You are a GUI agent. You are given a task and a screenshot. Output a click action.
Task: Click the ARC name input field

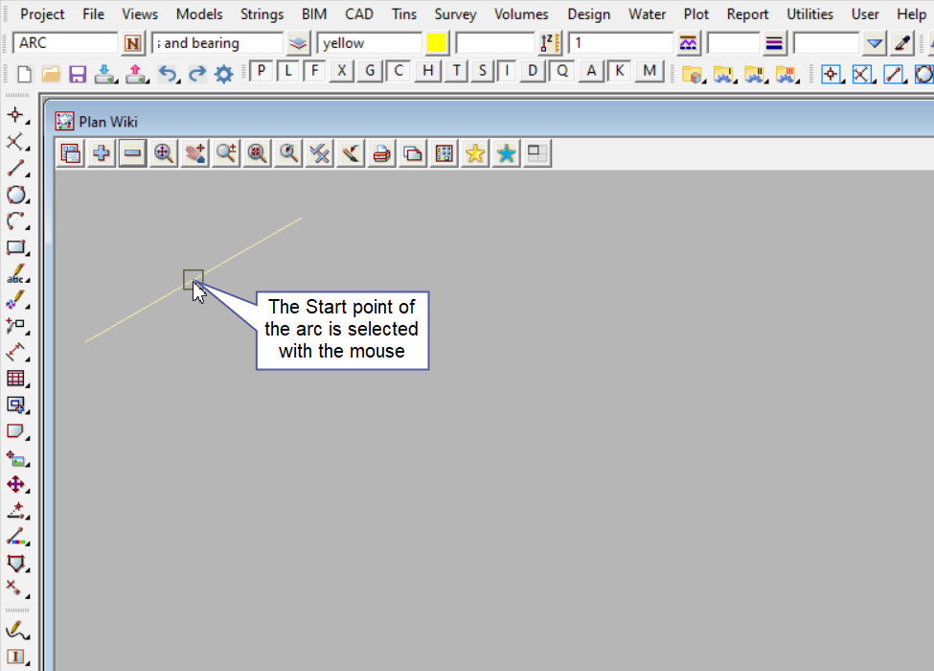click(65, 43)
